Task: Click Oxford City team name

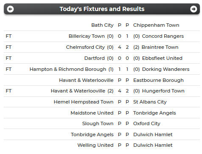Action: click(147, 123)
